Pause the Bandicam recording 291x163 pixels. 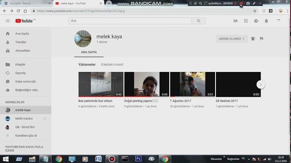pos(236,3)
